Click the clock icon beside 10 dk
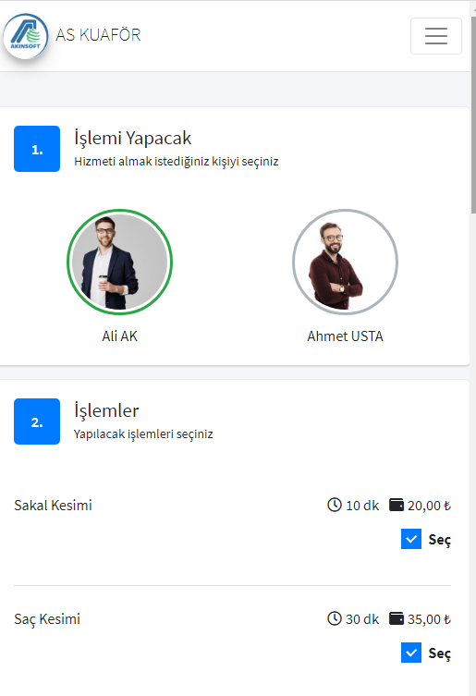Image resolution: width=476 pixels, height=696 pixels. [335, 505]
